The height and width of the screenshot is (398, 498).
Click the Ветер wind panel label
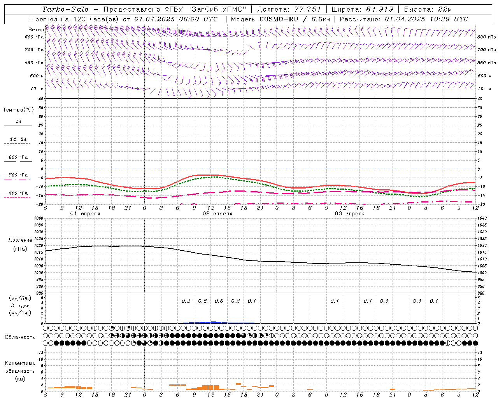36,30
